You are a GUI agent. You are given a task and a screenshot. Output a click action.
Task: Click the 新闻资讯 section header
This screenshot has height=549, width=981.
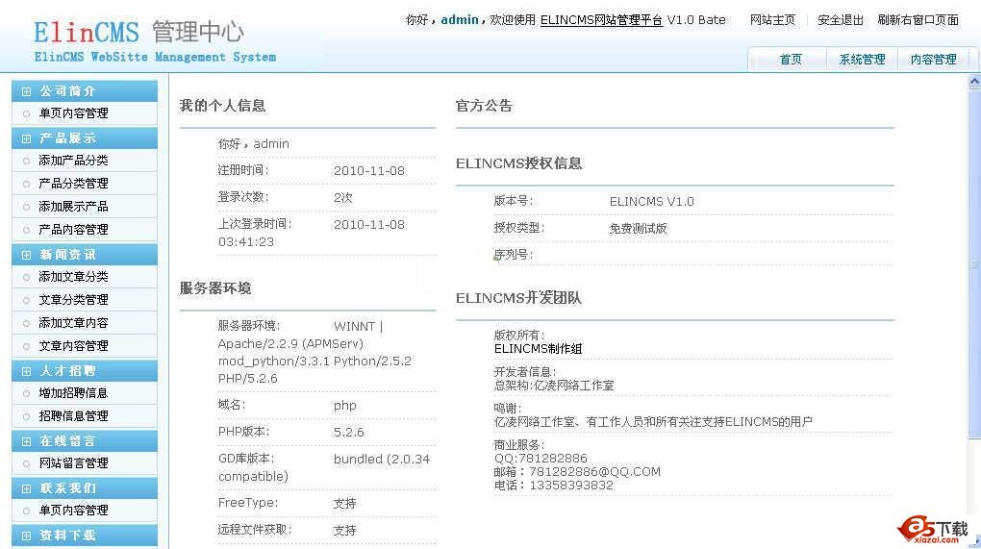(85, 255)
